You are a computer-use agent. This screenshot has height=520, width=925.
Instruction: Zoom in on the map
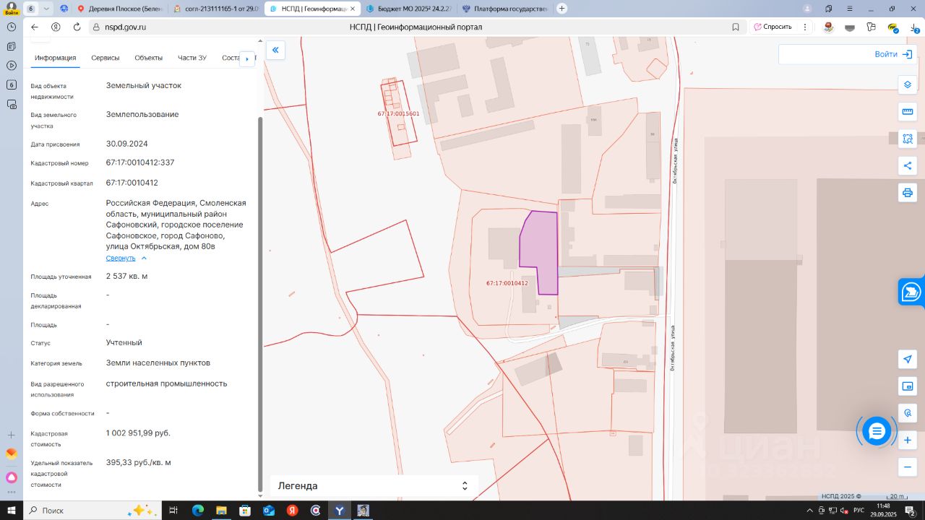[908, 440]
